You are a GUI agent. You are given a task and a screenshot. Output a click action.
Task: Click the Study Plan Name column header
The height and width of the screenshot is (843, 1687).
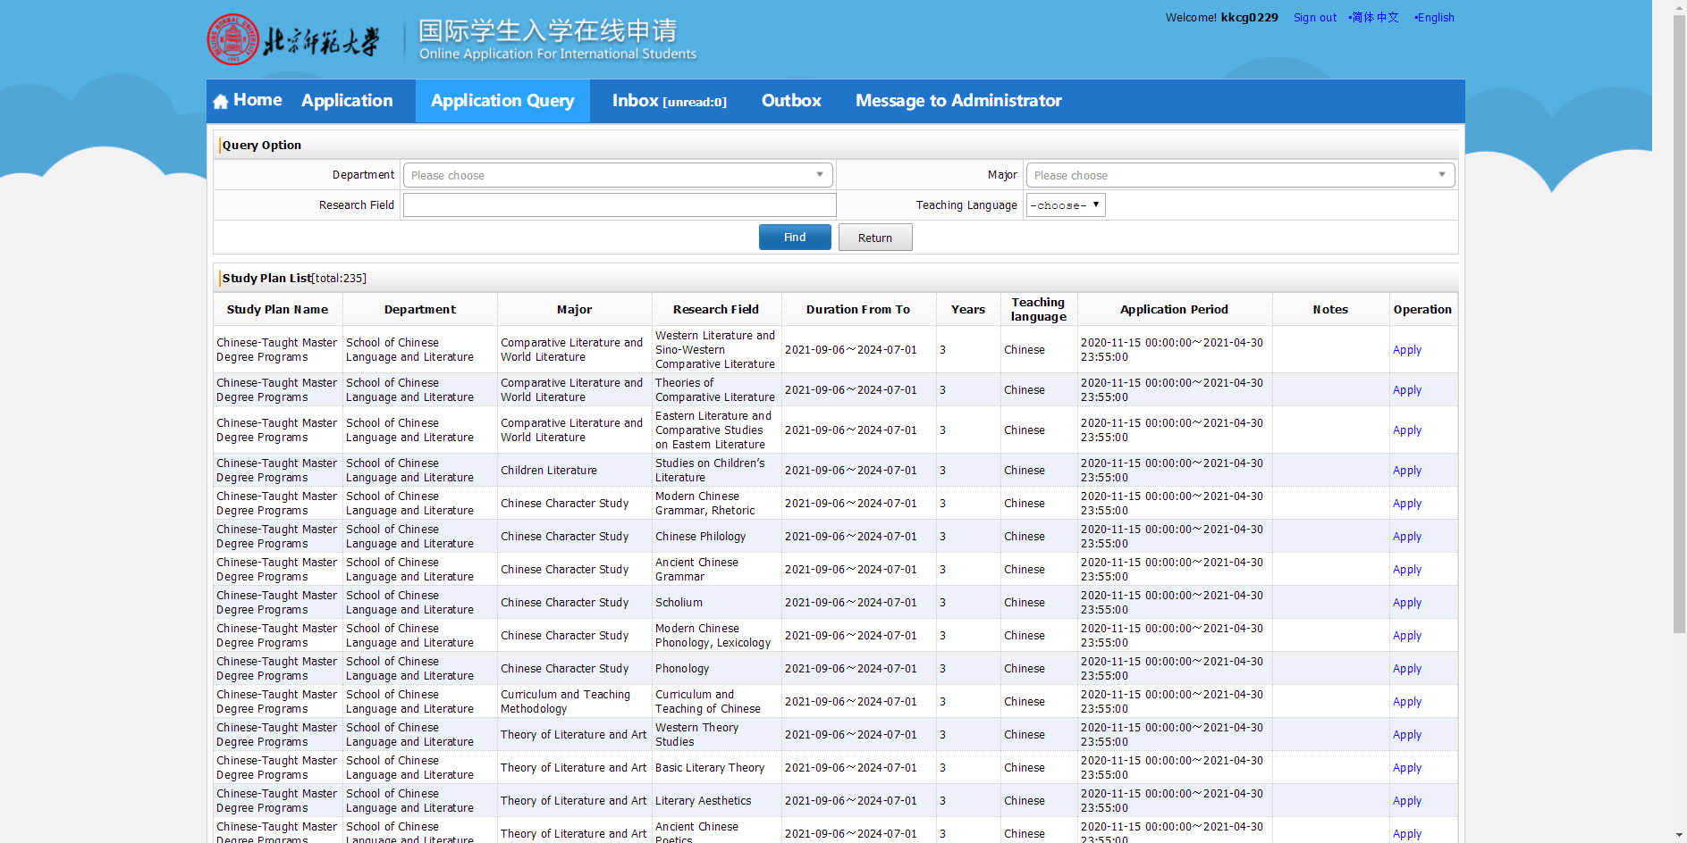(x=277, y=310)
